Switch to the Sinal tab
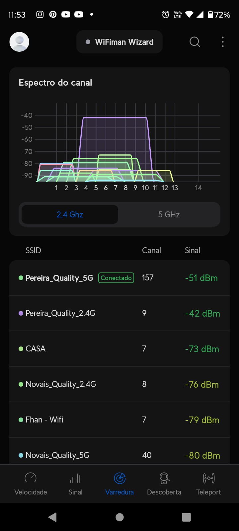239x531 pixels. coord(75,484)
